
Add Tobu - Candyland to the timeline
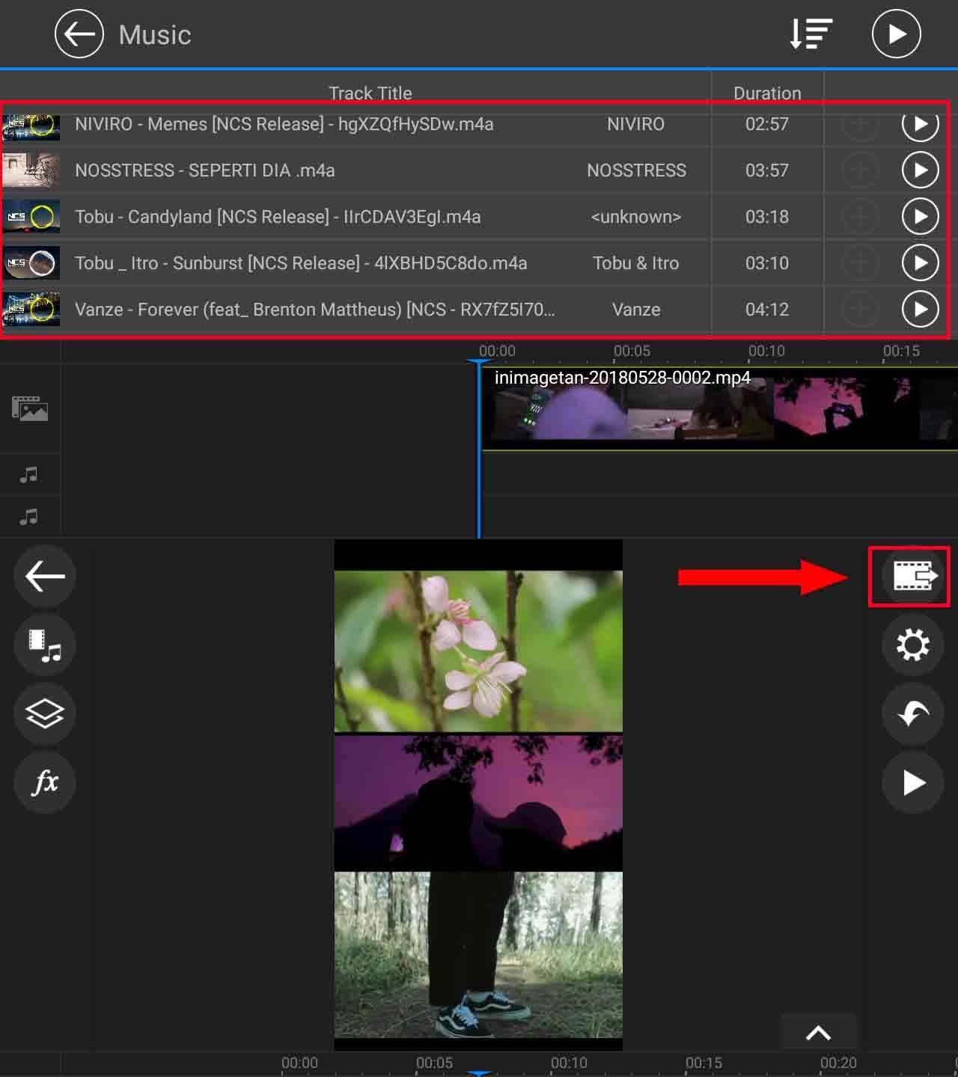pos(860,217)
